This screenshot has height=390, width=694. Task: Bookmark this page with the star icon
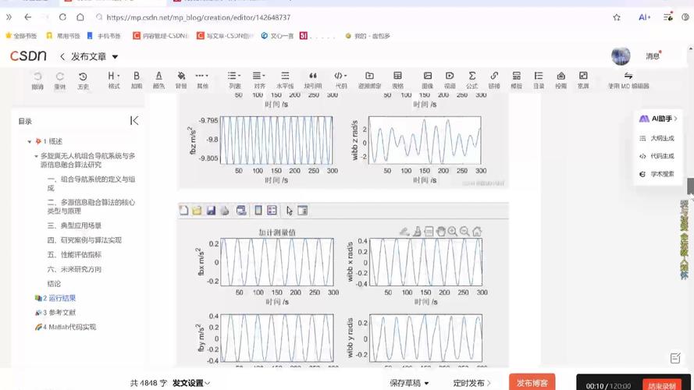point(617,17)
